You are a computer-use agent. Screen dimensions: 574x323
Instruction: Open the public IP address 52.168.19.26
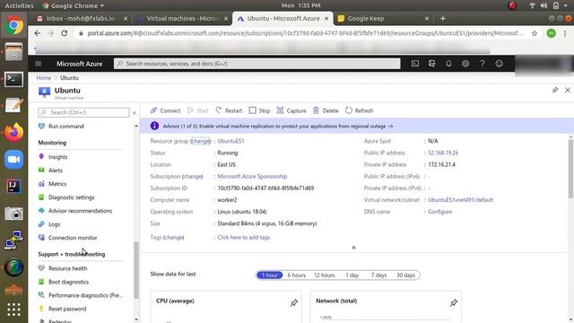coord(443,153)
